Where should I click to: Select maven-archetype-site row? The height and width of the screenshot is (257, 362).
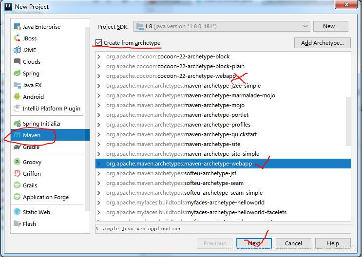coord(223,144)
